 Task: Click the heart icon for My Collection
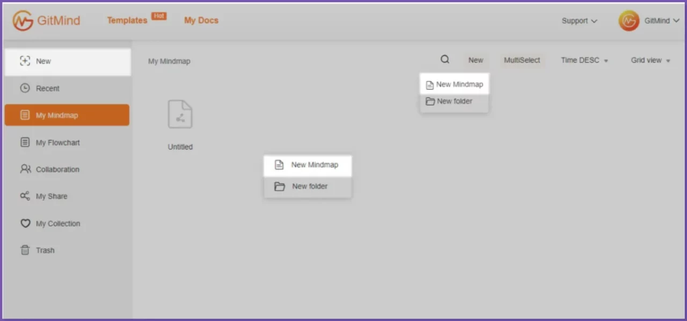pyautogui.click(x=25, y=223)
